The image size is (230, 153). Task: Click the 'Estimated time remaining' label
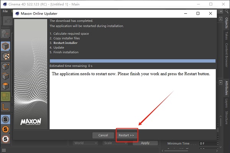(x=68, y=66)
